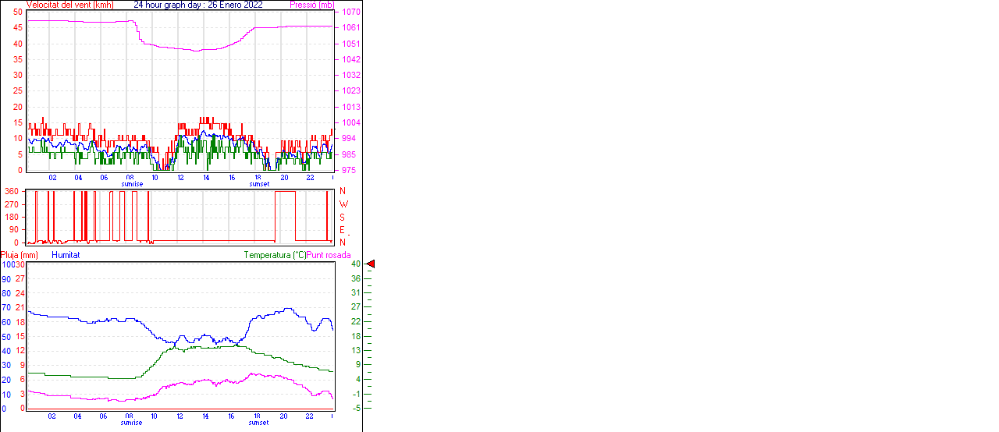The image size is (999, 432).
Task: Click the 'W' compass direction label
Action: click(343, 204)
